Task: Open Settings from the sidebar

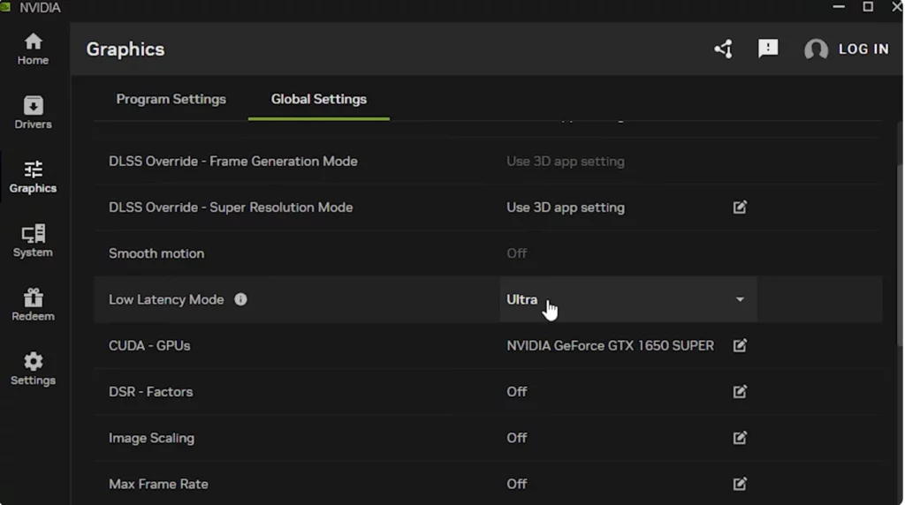Action: click(33, 369)
